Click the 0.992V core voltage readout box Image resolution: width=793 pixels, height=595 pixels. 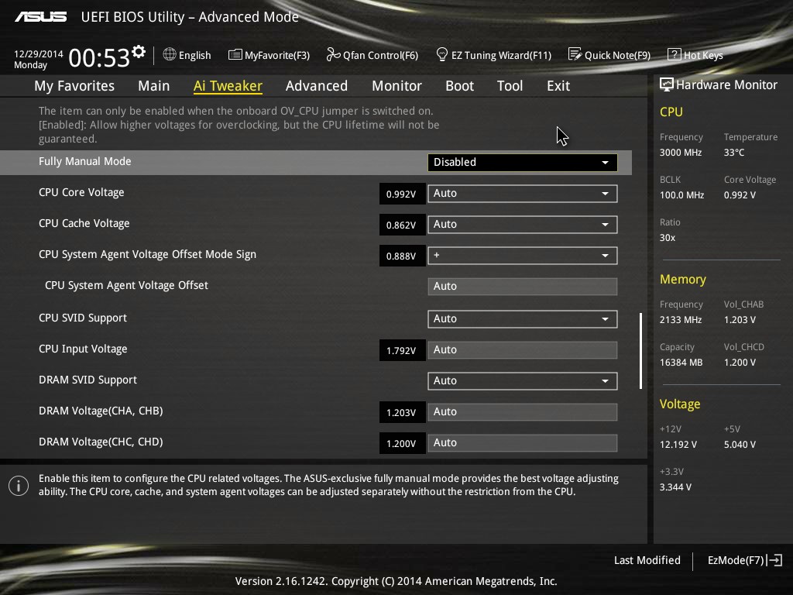tap(402, 194)
